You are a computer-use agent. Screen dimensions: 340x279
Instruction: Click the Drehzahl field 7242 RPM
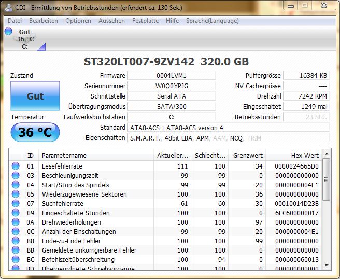click(x=306, y=96)
